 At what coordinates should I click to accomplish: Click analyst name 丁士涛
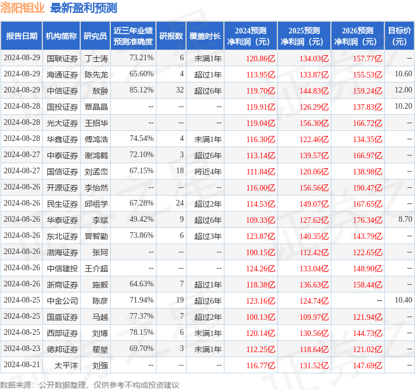96,58
